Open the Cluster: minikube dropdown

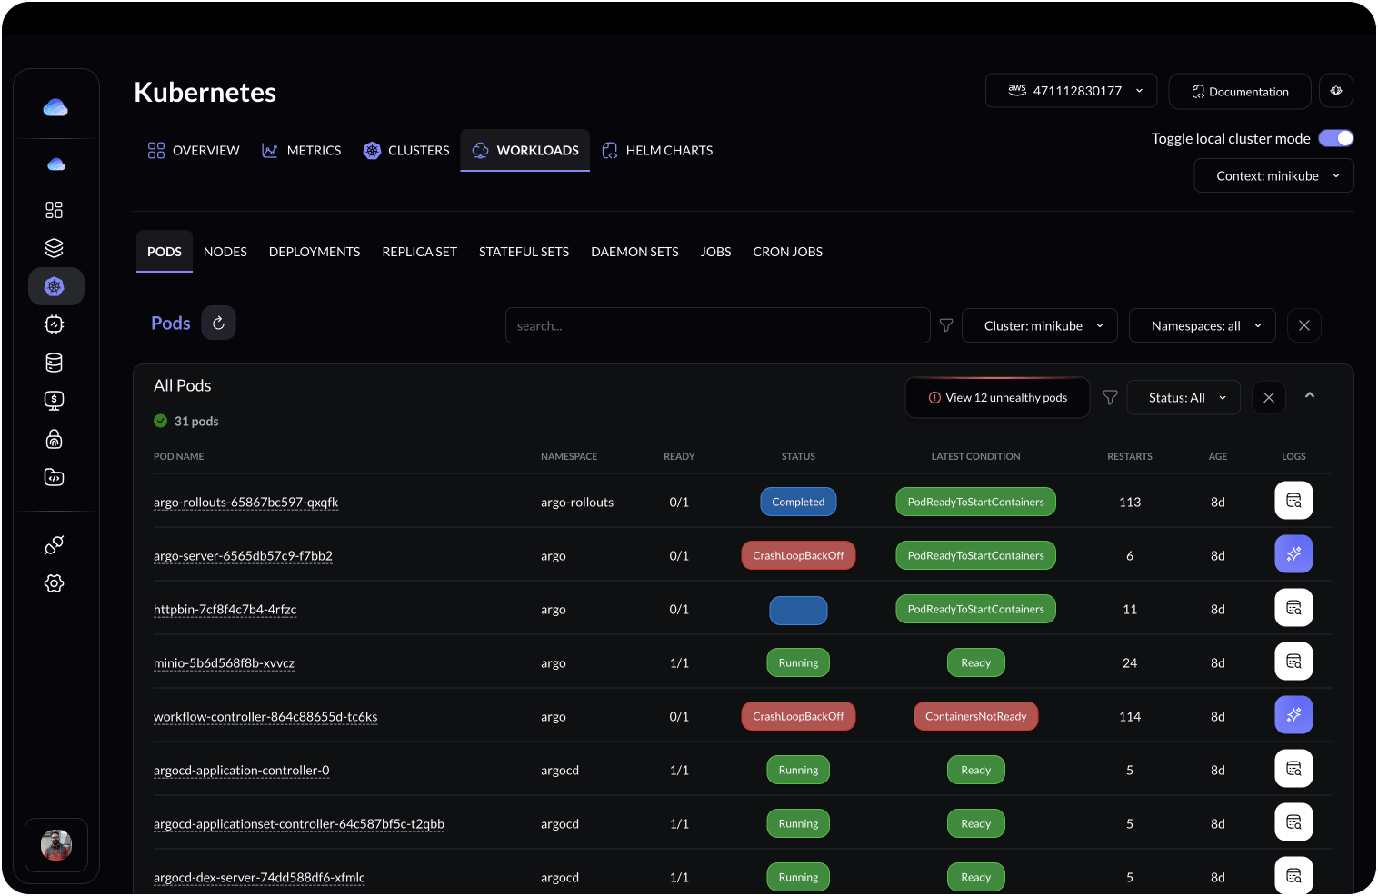tap(1040, 325)
